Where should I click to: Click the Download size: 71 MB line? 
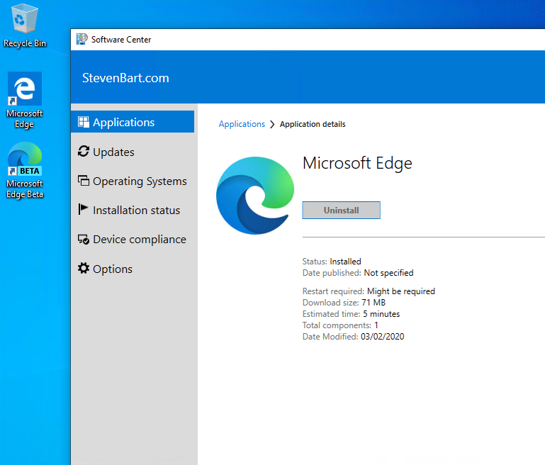click(344, 303)
